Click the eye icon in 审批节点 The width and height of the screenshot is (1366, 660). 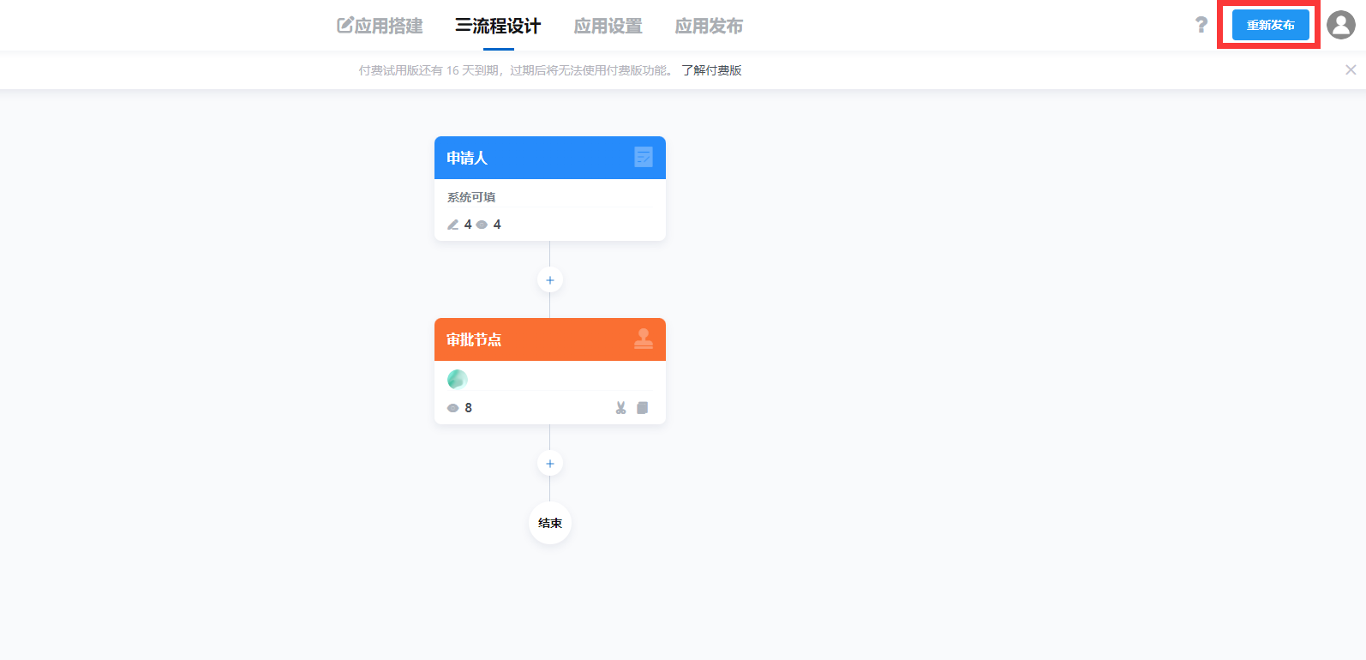coord(453,408)
